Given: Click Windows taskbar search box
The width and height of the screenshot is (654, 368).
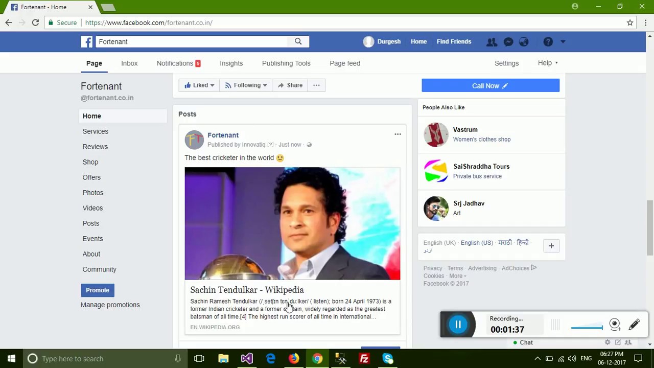Looking at the screenshot, I should point(105,359).
